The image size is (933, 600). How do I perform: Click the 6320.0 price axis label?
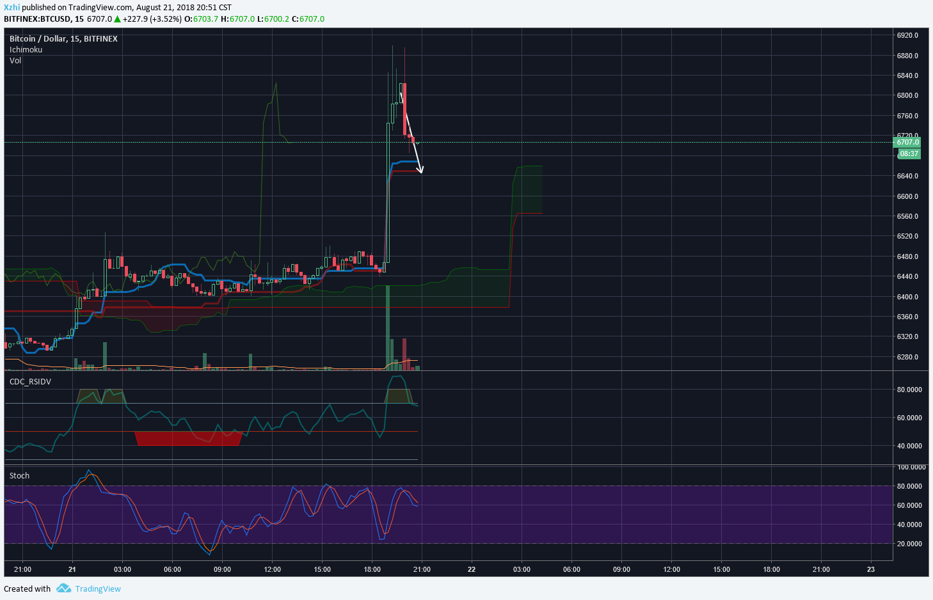[x=907, y=337]
